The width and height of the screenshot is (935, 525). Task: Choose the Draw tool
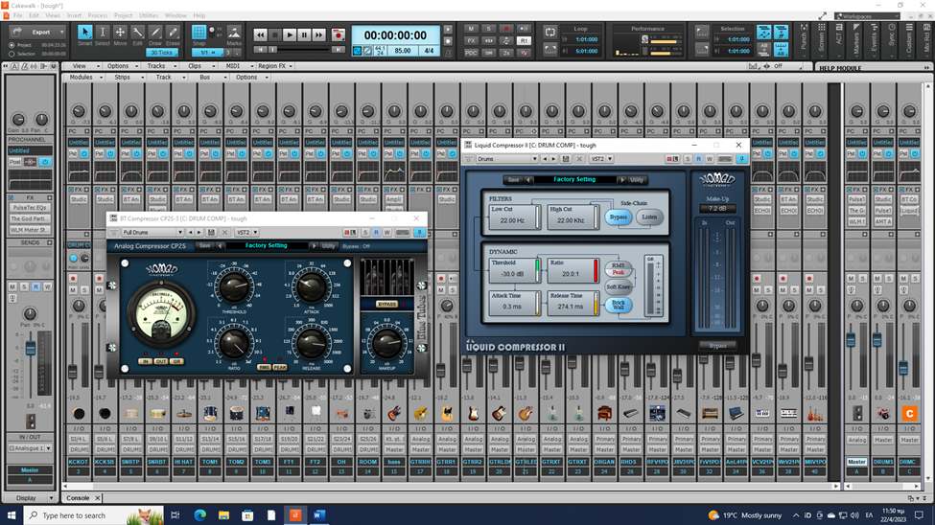pyautogui.click(x=155, y=34)
